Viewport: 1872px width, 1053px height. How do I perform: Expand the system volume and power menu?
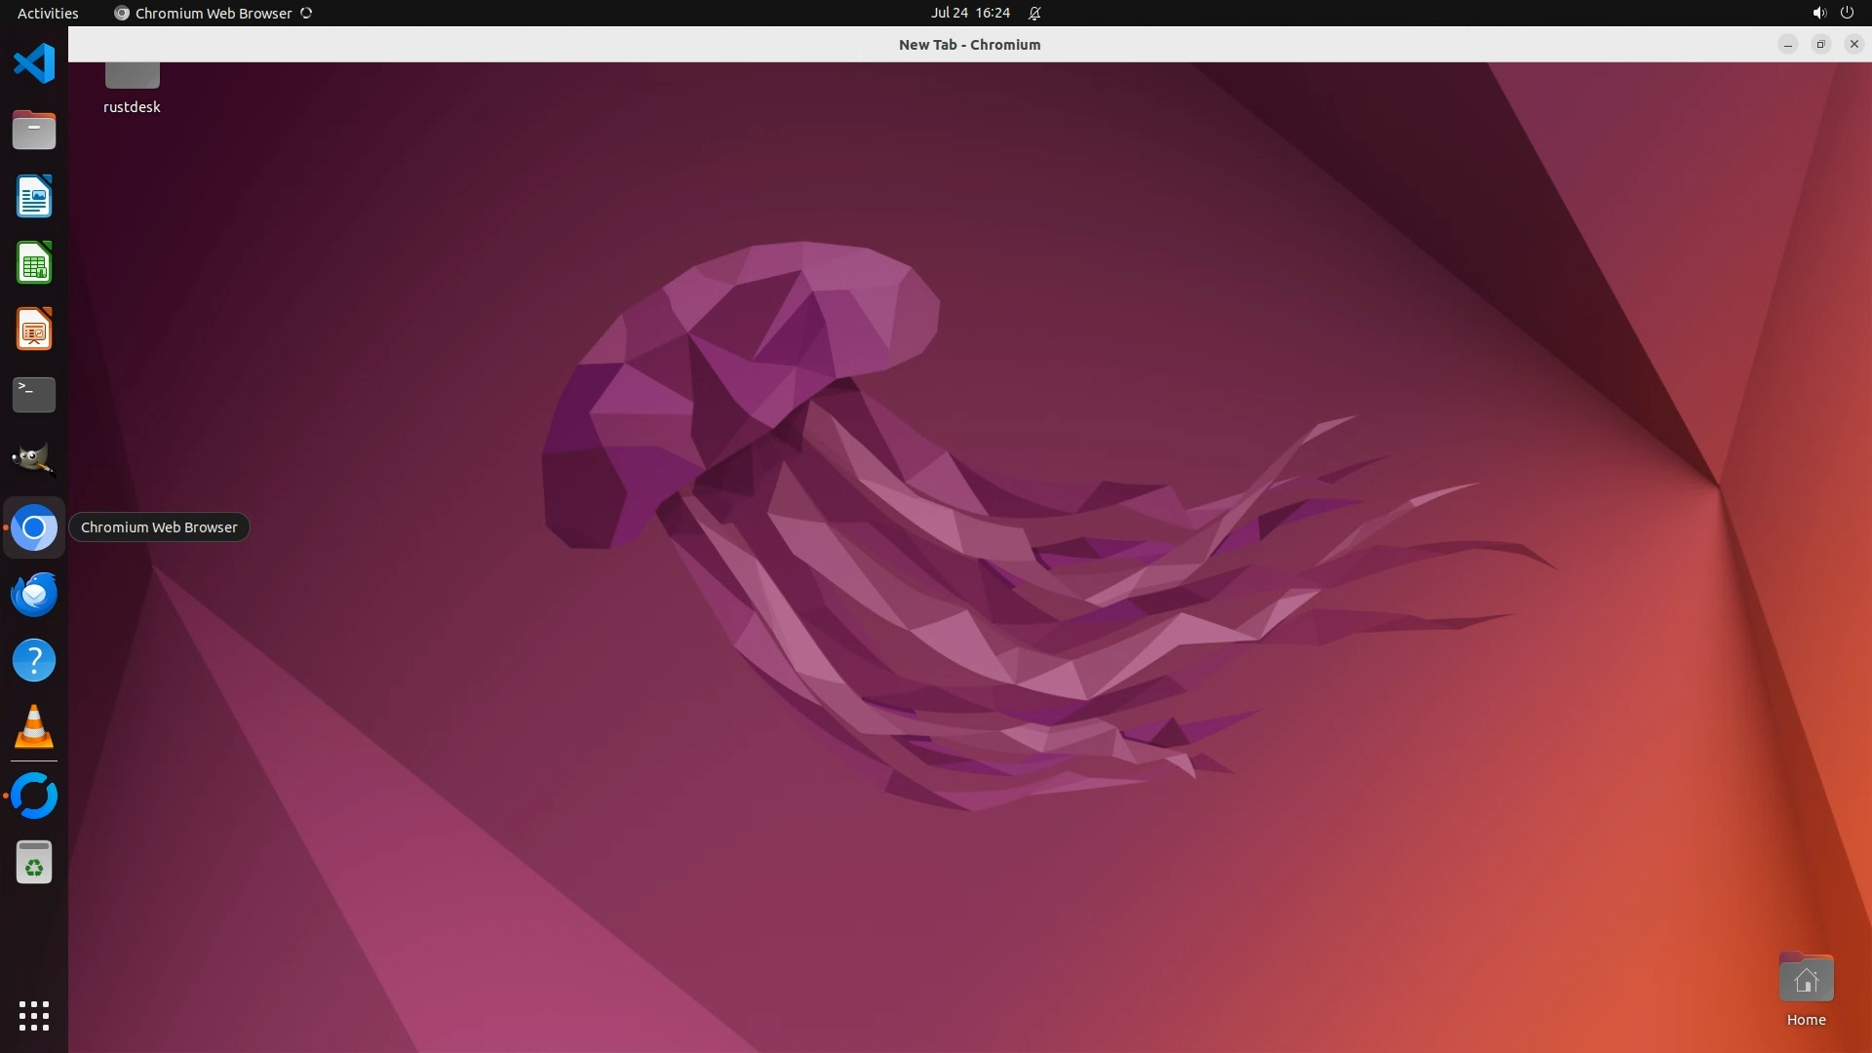1832,13
